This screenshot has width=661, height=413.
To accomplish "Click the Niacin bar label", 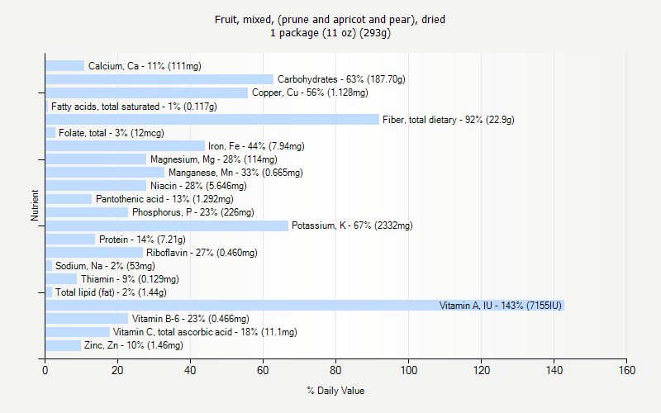I will [198, 186].
